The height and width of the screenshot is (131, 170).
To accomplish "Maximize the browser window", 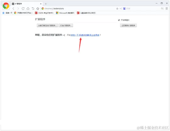I will click(162, 3).
